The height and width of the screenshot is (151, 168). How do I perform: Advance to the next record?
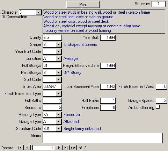coord(59,148)
